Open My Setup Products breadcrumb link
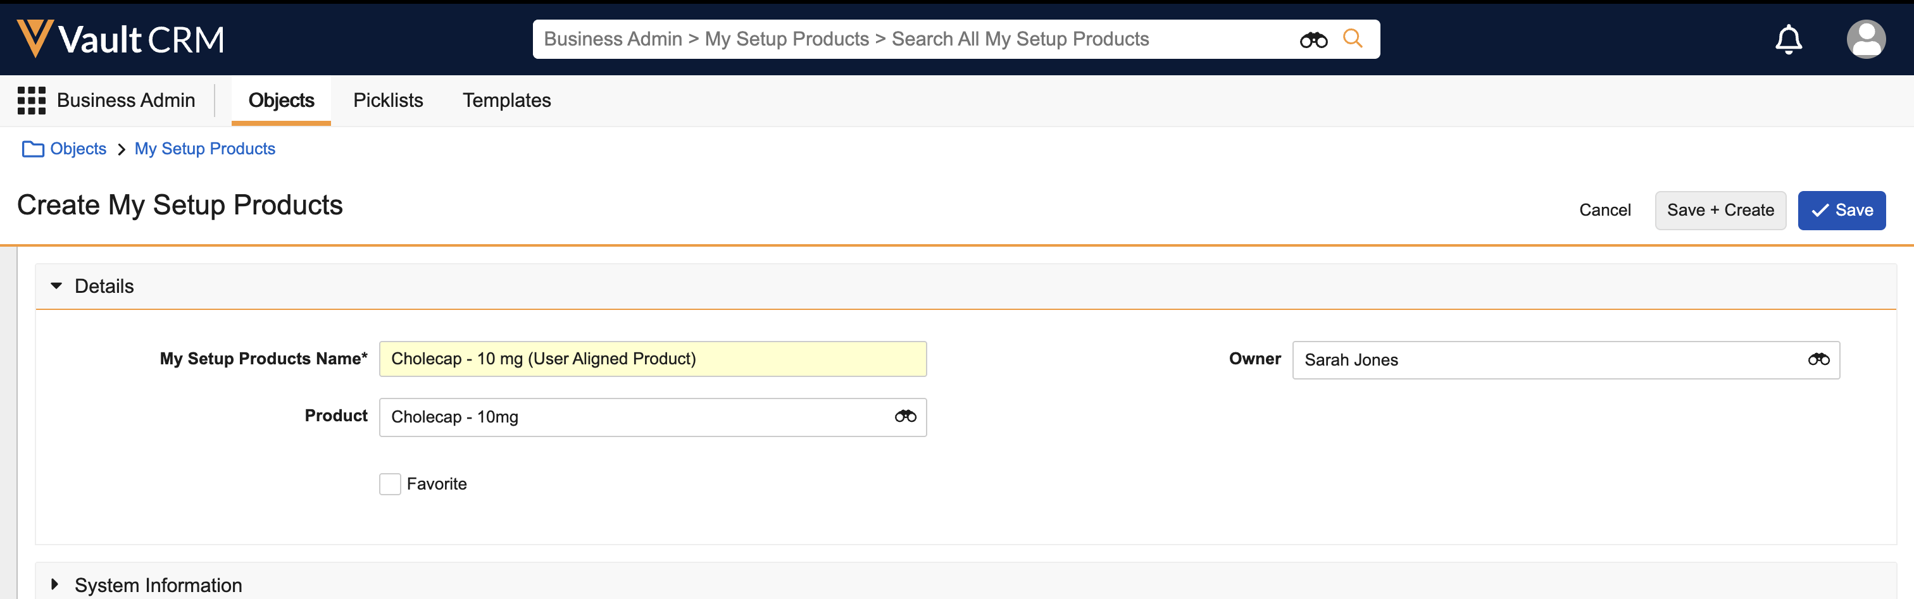This screenshot has width=1914, height=599. coord(204,149)
